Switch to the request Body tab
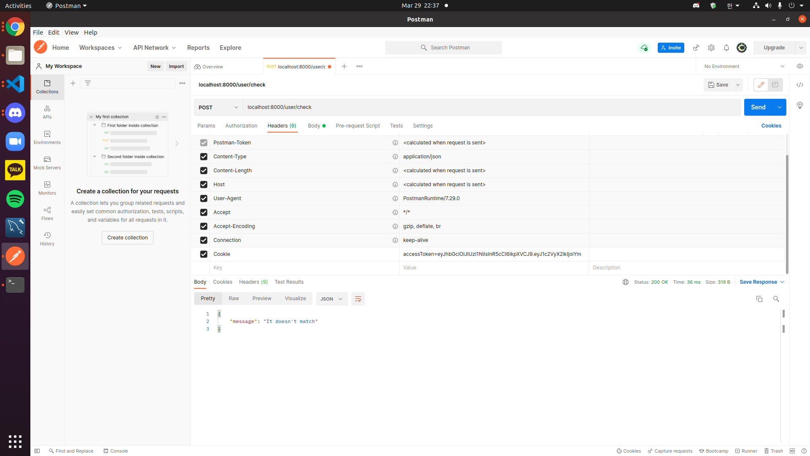This screenshot has height=456, width=810. [316, 126]
